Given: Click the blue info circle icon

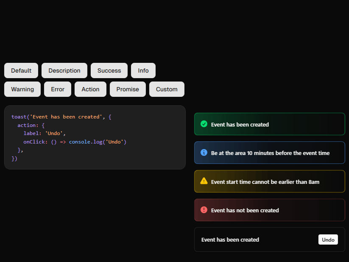Looking at the screenshot, I should (204, 152).
